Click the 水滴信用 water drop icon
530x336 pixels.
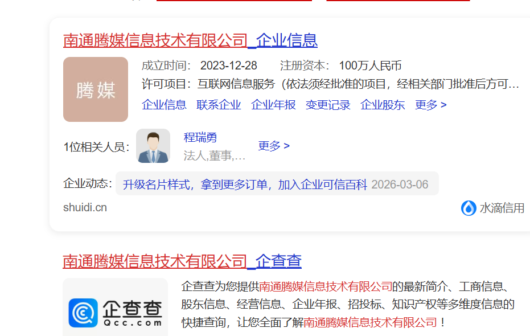468,208
